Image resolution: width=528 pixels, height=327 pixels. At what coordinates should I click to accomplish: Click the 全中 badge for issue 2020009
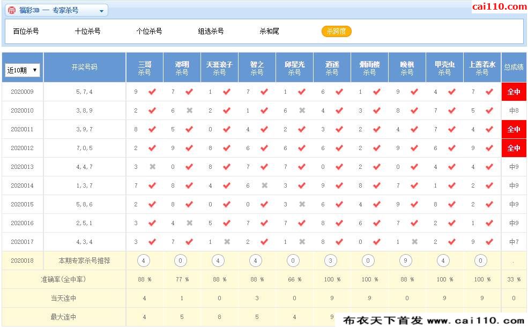[x=514, y=92]
